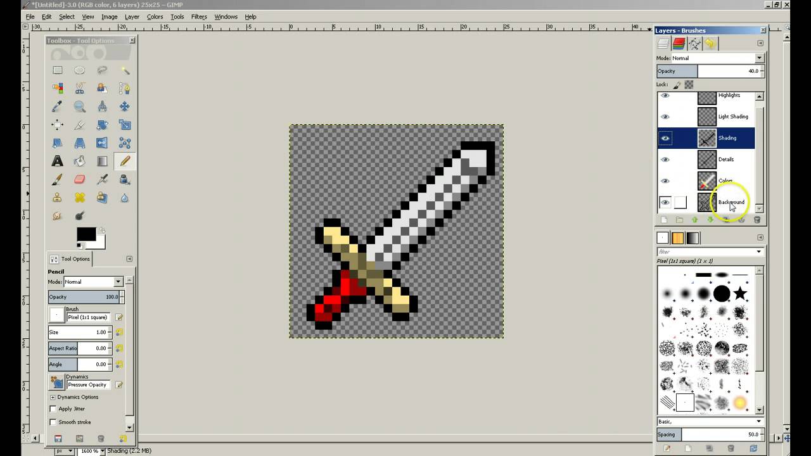This screenshot has height=456, width=811.
Task: Hide the Colors layer
Action: 665,181
